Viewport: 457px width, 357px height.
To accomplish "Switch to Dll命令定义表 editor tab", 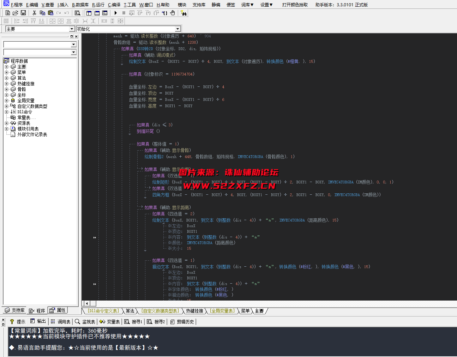I will (103, 311).
